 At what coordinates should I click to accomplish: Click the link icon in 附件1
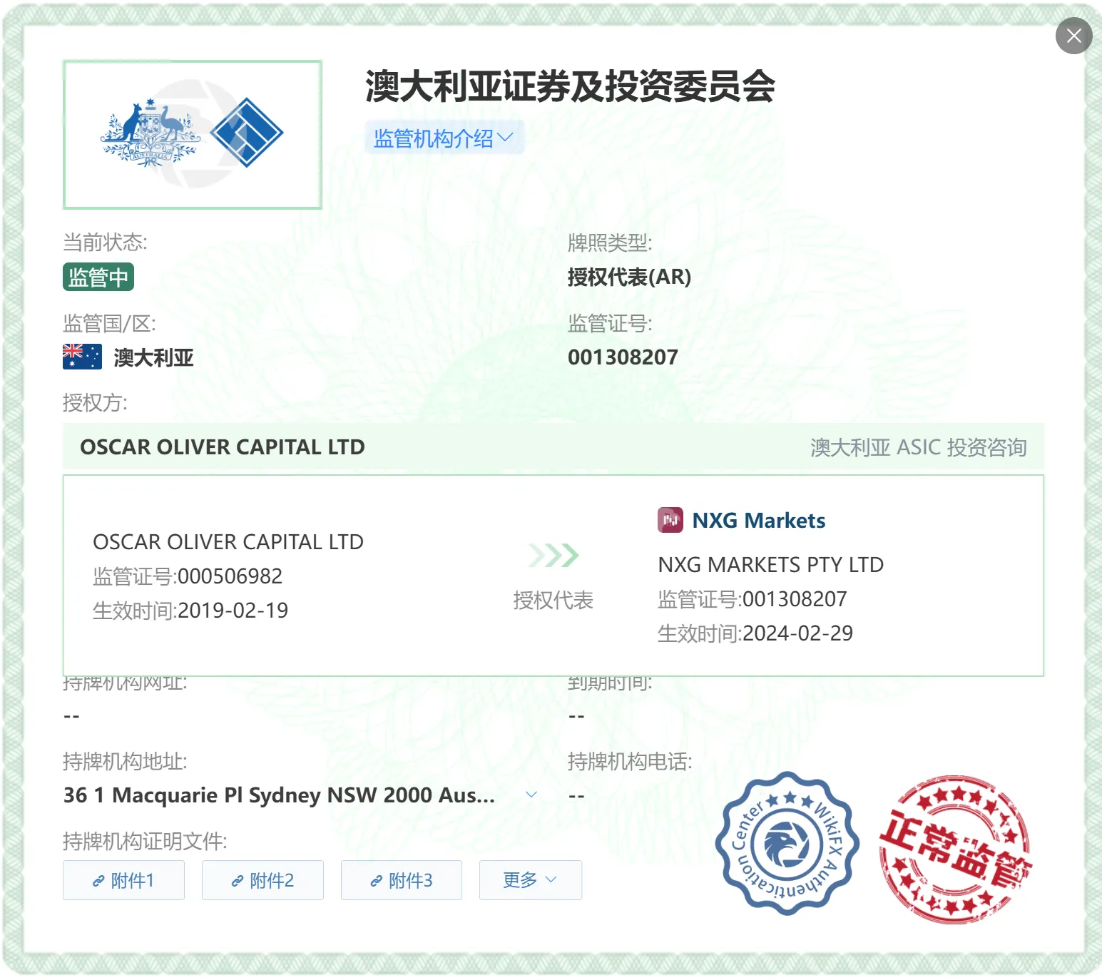(x=98, y=882)
